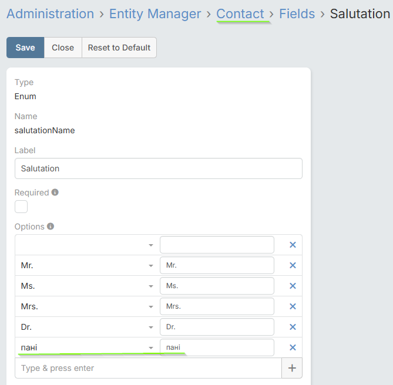Click the plus icon to add option

point(292,368)
